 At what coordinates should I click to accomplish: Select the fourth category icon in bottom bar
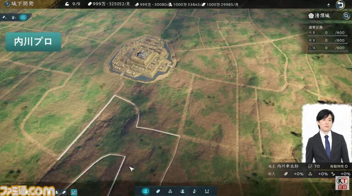tap(182, 191)
